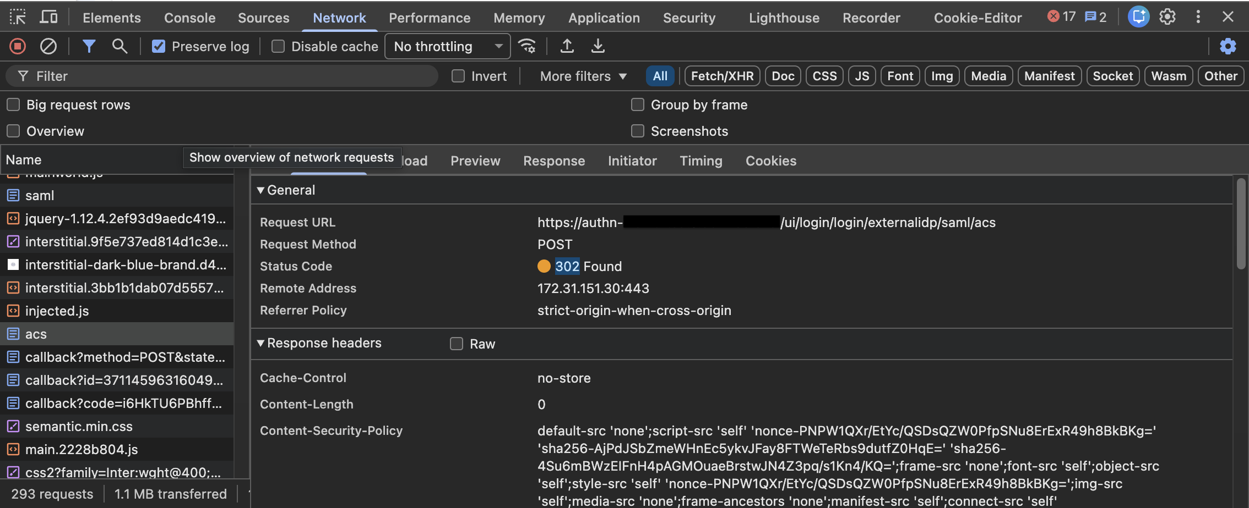The image size is (1249, 508).
Task: Open the More filters dropdown
Action: pyautogui.click(x=583, y=76)
